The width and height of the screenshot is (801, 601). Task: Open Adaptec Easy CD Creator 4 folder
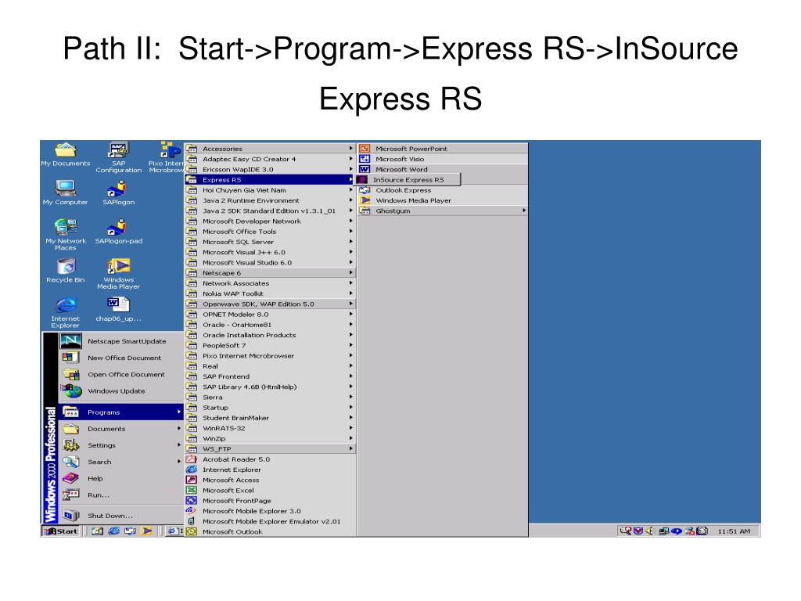(x=270, y=159)
